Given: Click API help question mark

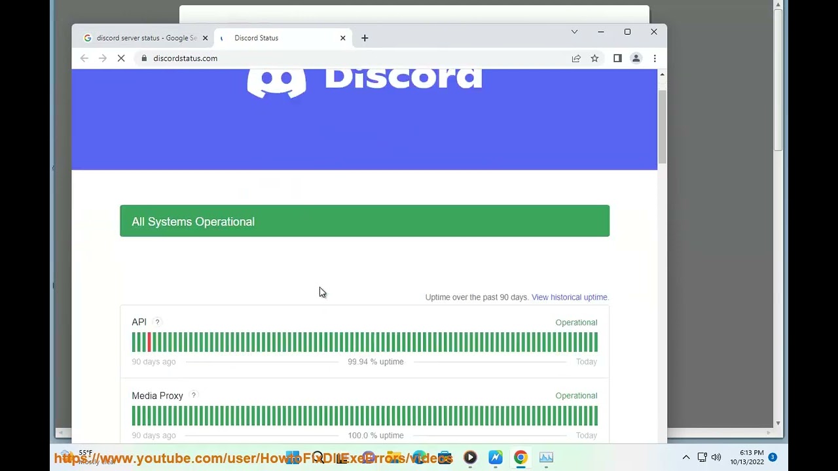Looking at the screenshot, I should (157, 322).
